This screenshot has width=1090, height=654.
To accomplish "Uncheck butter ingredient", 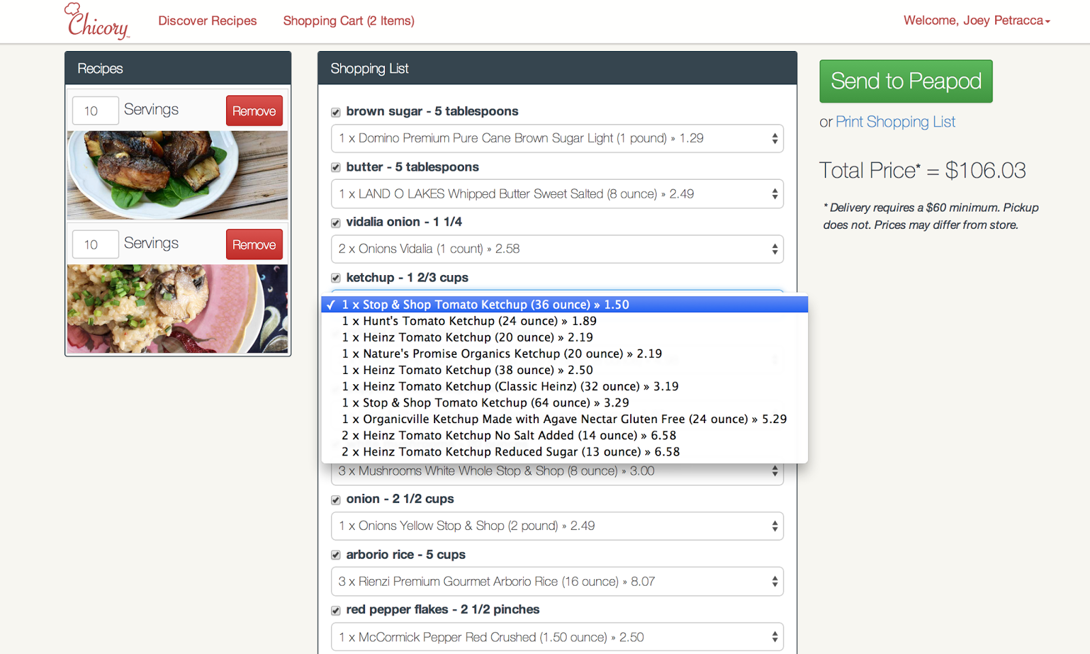I will point(336,168).
